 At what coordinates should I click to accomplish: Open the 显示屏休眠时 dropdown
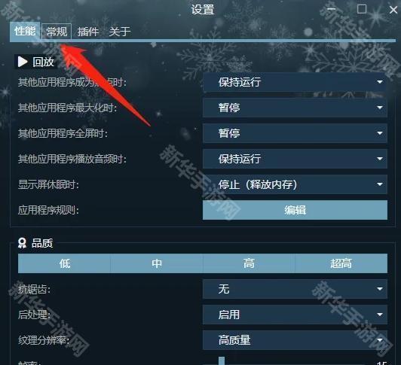tap(295, 184)
